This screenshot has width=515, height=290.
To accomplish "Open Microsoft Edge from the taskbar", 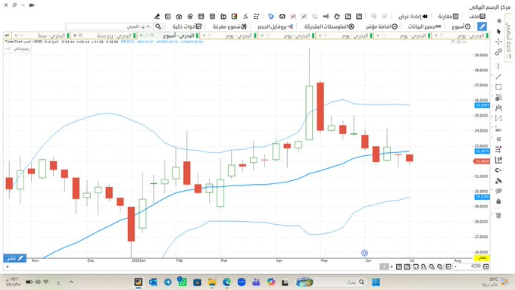I will (227, 282).
